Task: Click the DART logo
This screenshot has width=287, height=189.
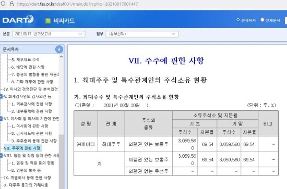Action: pyautogui.click(x=18, y=19)
